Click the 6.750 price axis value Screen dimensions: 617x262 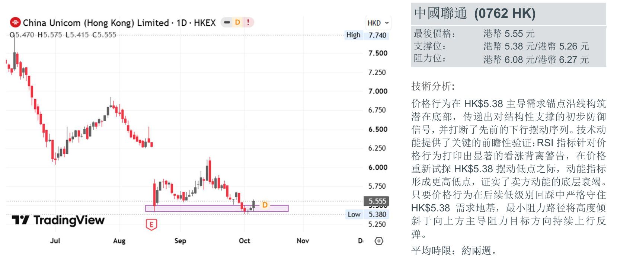377,110
